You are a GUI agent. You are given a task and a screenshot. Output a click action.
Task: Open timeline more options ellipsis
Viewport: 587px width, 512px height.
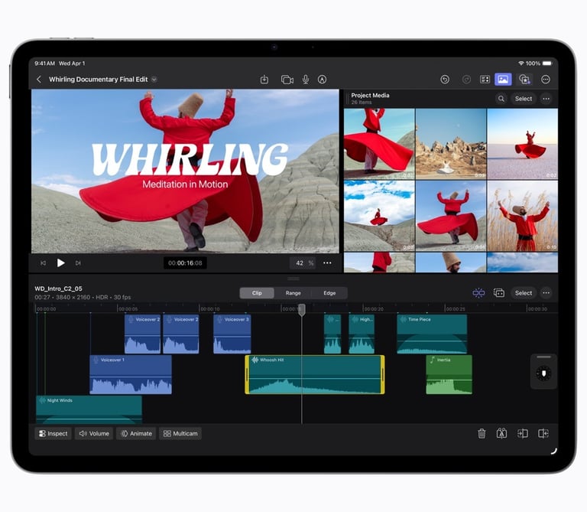click(546, 293)
